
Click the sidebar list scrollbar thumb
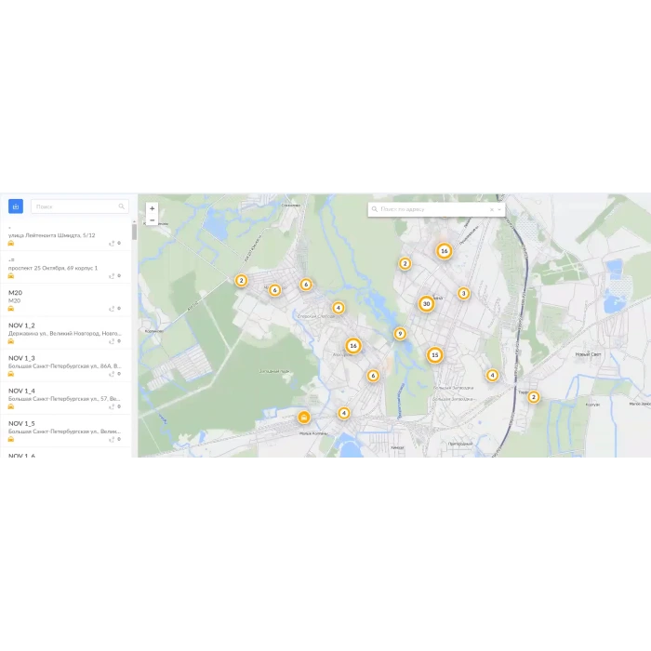(x=134, y=232)
